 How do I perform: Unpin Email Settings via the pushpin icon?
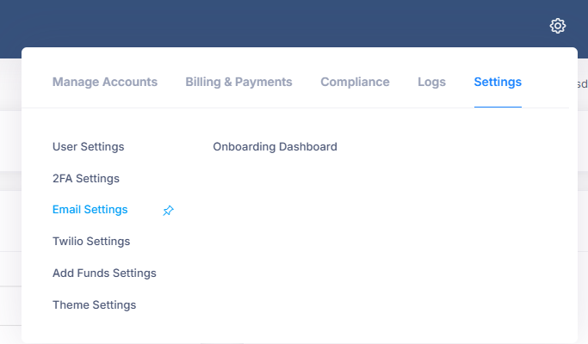tap(169, 211)
